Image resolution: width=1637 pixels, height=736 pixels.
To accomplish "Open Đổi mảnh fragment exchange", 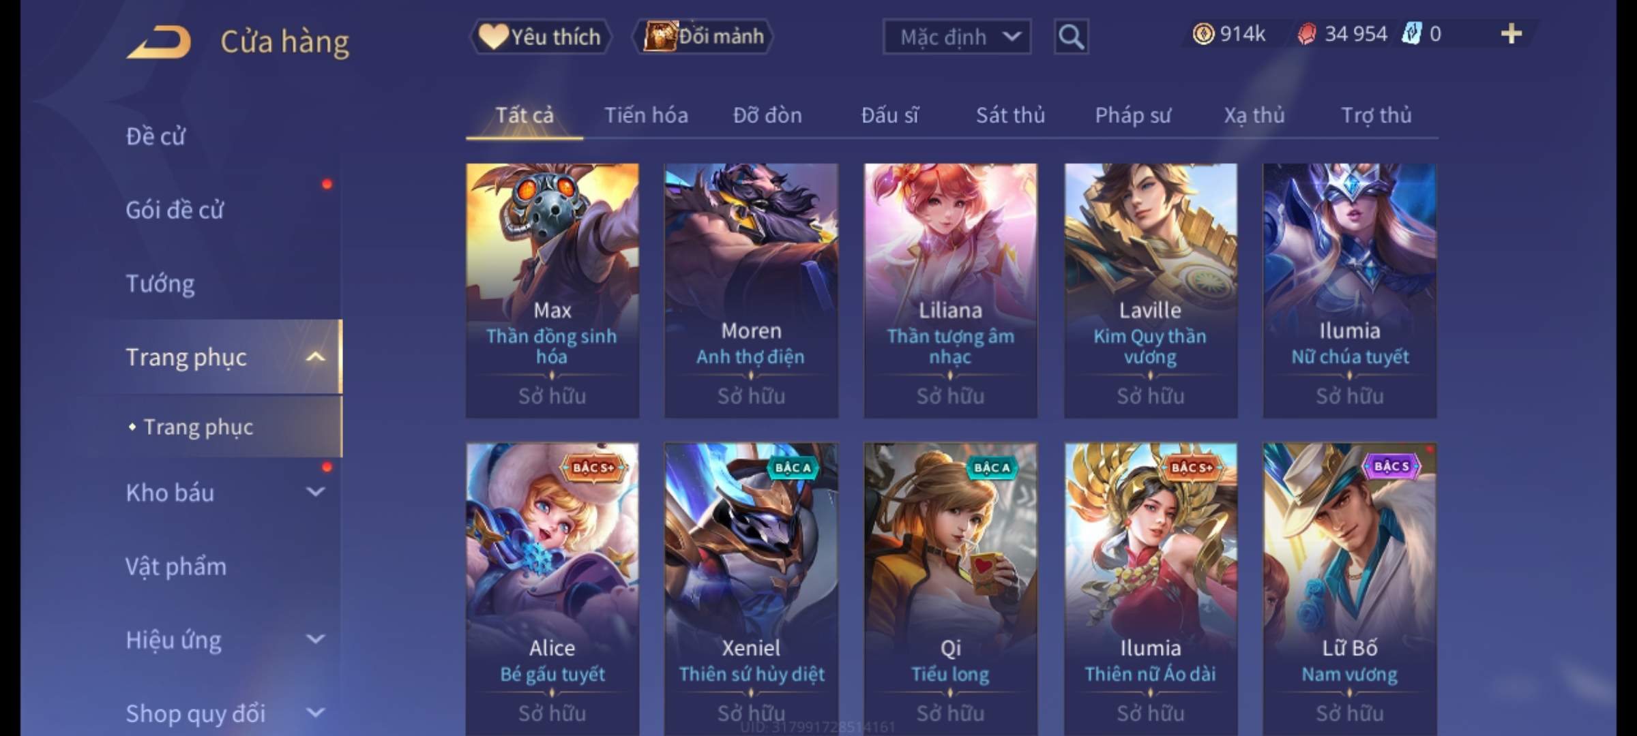I will pos(703,36).
